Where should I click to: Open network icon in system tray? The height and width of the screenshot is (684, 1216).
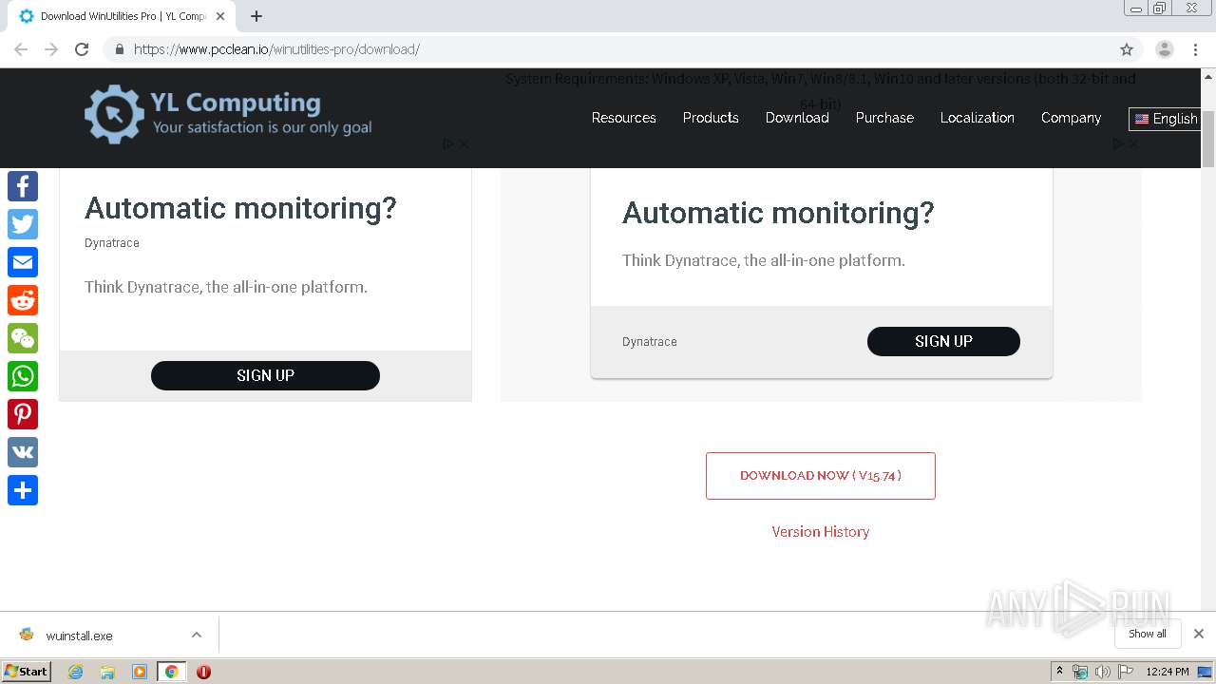(1080, 672)
